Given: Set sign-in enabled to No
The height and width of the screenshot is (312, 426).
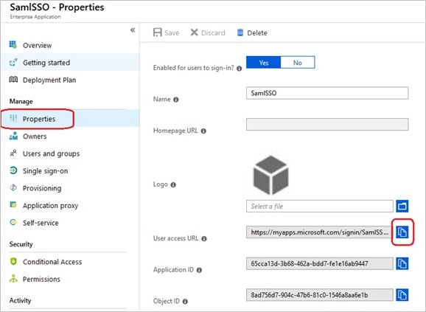Looking at the screenshot, I should click(298, 63).
